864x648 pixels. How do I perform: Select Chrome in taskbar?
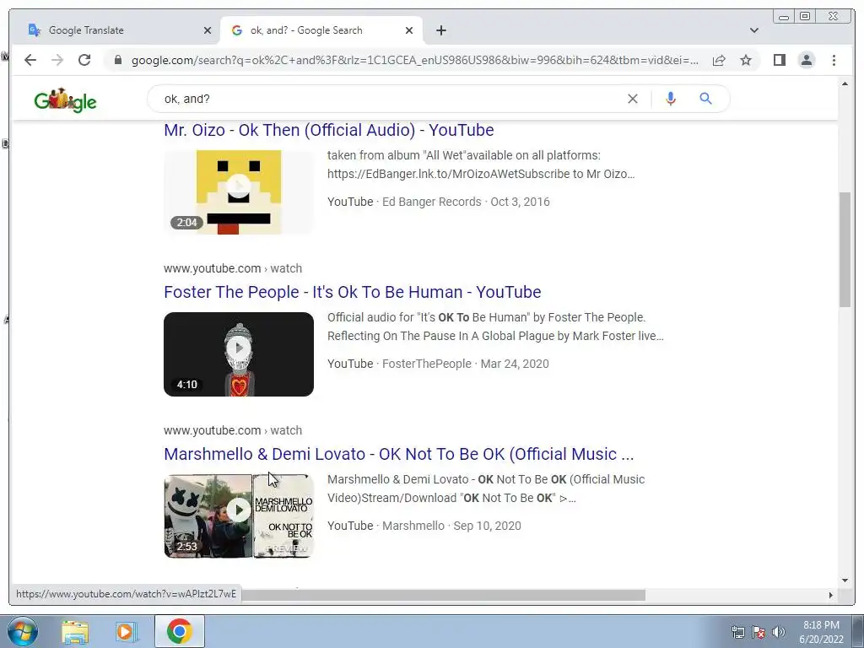pos(180,631)
